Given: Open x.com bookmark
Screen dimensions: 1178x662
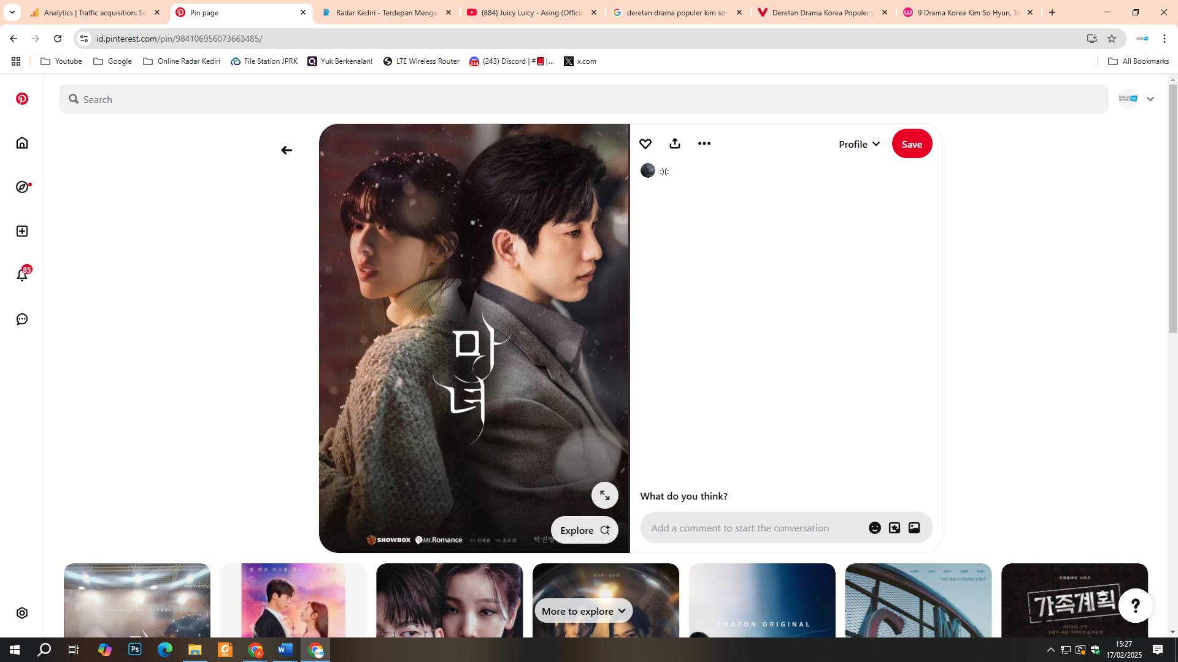Looking at the screenshot, I should click(580, 61).
